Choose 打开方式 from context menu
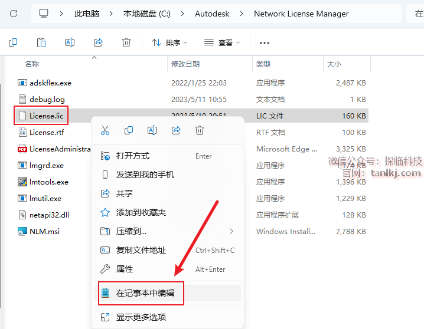Image resolution: width=424 pixels, height=329 pixels. click(168, 156)
